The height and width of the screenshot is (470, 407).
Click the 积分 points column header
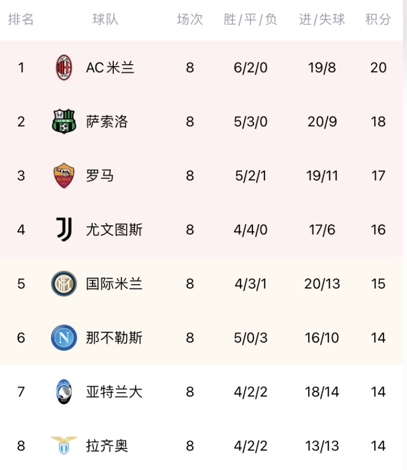378,19
